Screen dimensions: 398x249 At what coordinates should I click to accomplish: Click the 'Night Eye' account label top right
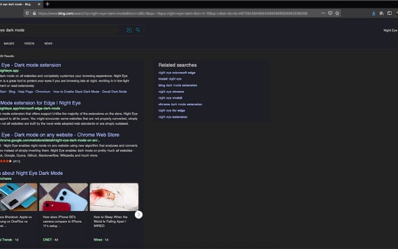[x=391, y=31]
